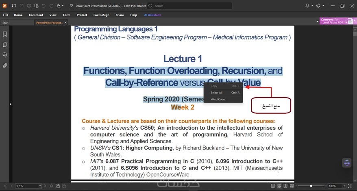Viewport: 357px width, 191px height.
Task: Click the floating AI assistant button
Action: click(x=347, y=163)
